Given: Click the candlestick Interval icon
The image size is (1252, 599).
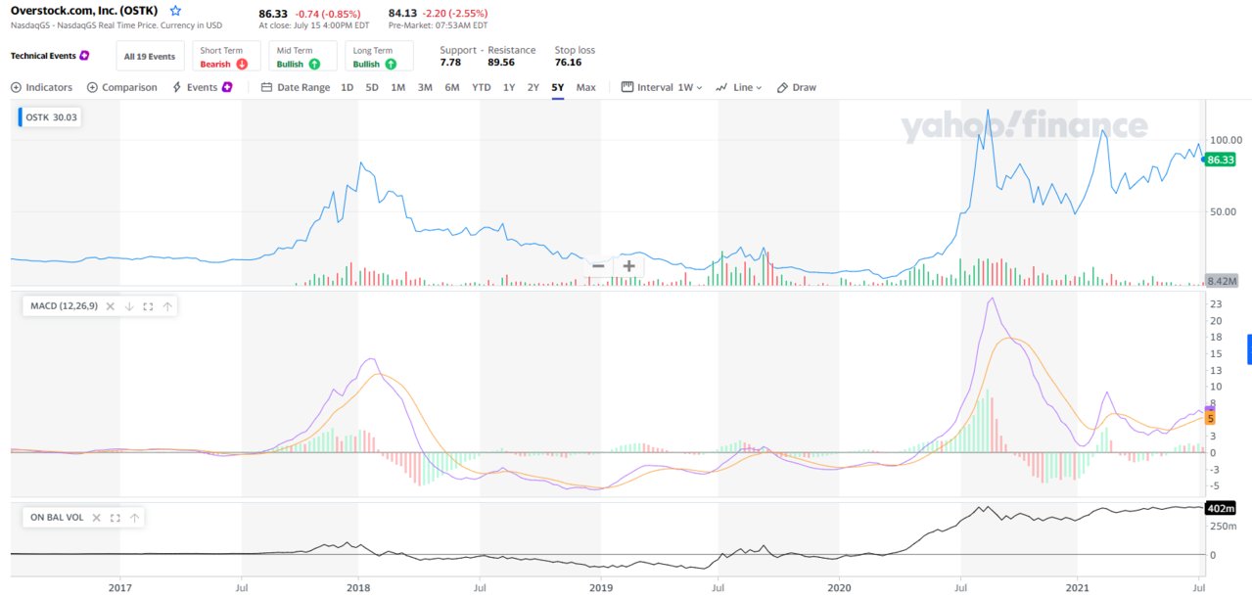Looking at the screenshot, I should coord(627,87).
